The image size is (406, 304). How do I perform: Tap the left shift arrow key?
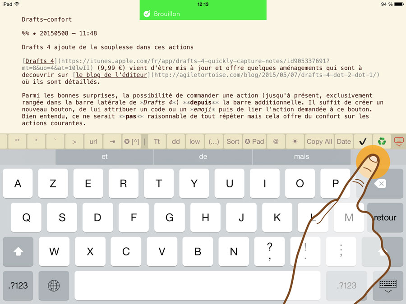(x=18, y=251)
